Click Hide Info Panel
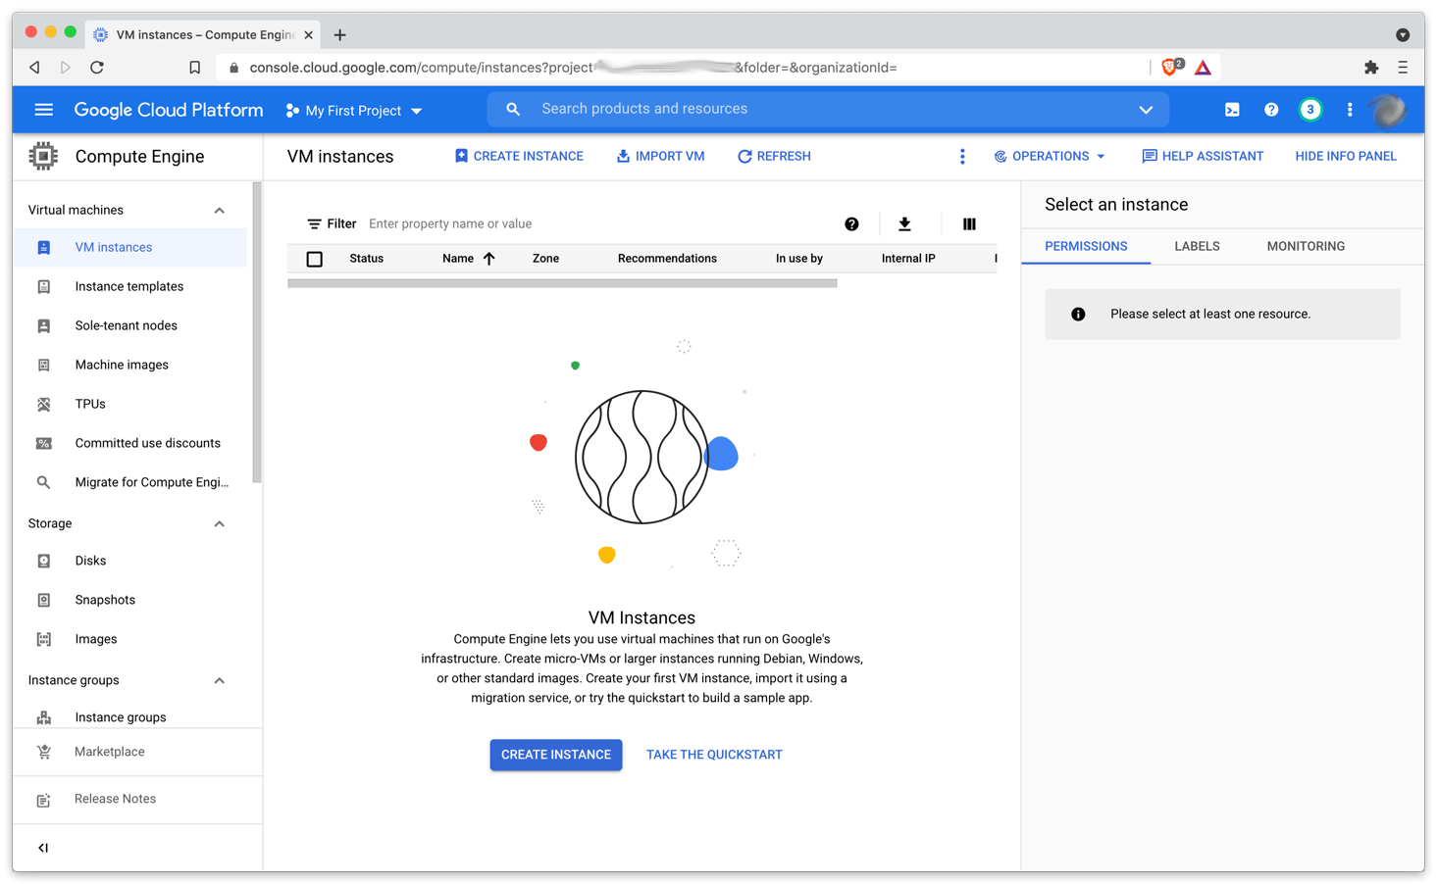This screenshot has height=884, width=1437. pyautogui.click(x=1346, y=157)
